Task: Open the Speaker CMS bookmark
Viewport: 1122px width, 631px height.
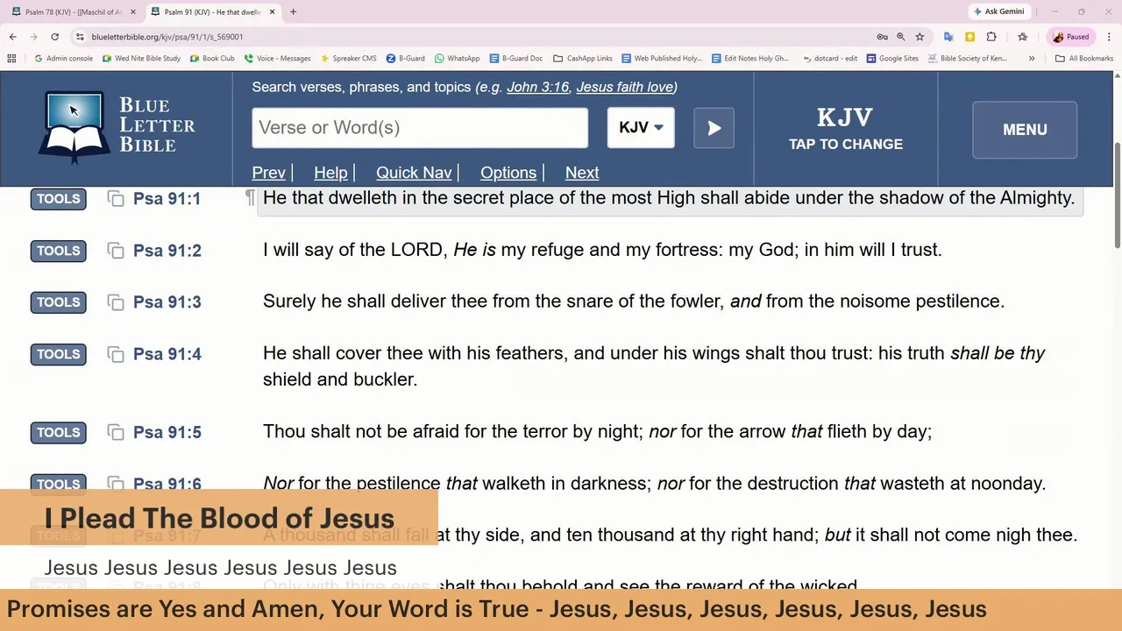Action: pos(348,59)
